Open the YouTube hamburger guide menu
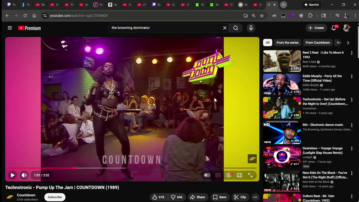This screenshot has width=359, height=202. coord(10,28)
